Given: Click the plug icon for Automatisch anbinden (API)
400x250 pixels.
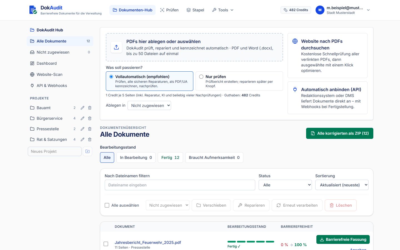Looking at the screenshot, I should coord(295,89).
